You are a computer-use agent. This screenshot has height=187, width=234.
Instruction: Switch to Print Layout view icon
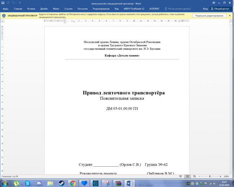(x=188, y=176)
